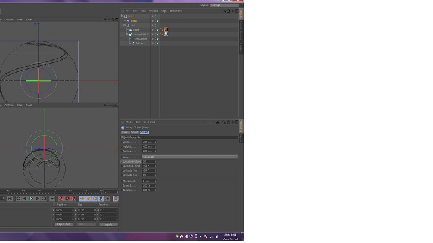This screenshot has width=433, height=243.
Task: Toggle Rectangle enabled checkmark
Action: click(158, 39)
